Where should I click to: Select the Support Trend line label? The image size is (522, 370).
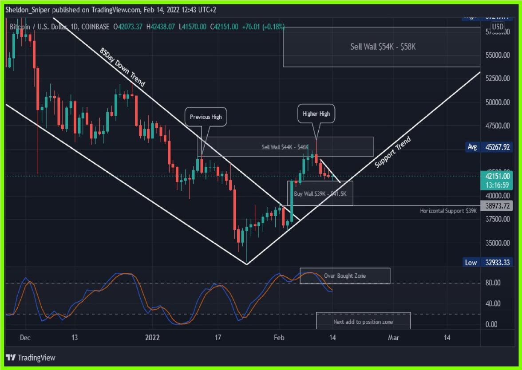[x=393, y=152]
